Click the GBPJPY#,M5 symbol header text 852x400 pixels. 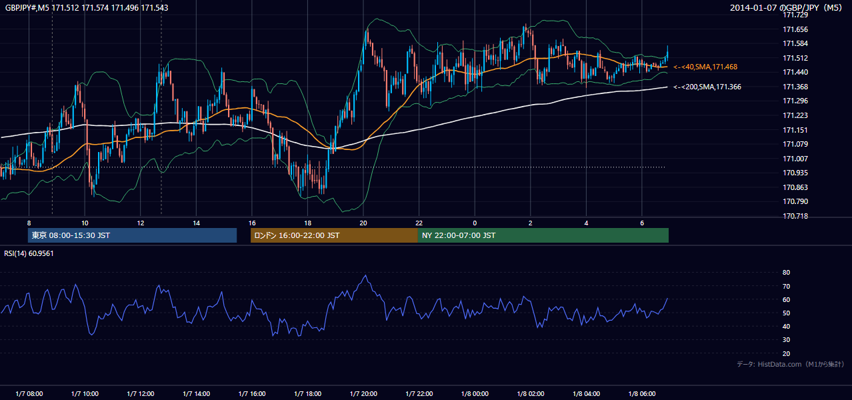point(87,7)
